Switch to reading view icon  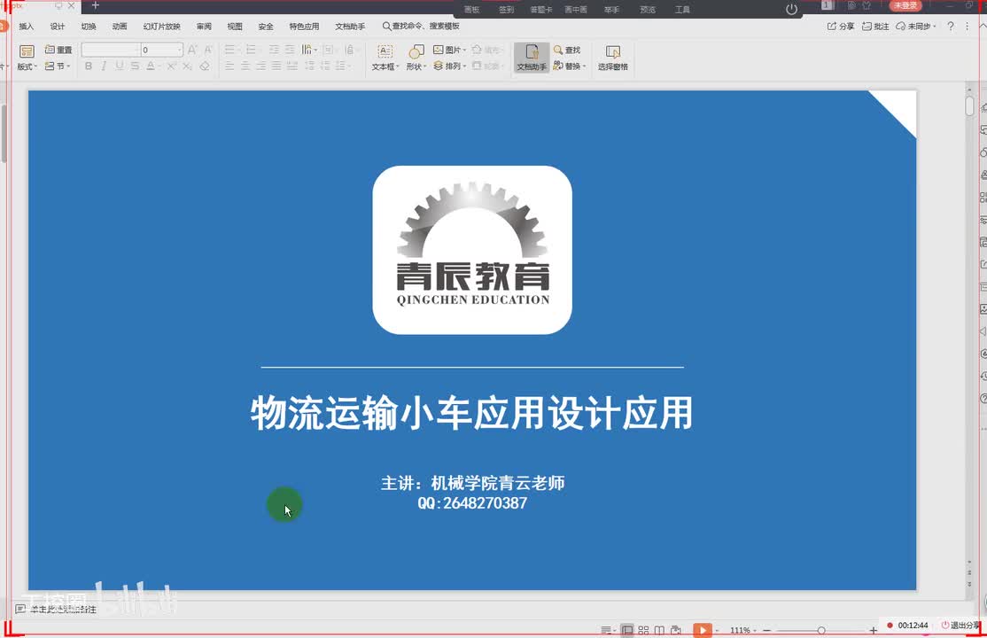point(659,630)
